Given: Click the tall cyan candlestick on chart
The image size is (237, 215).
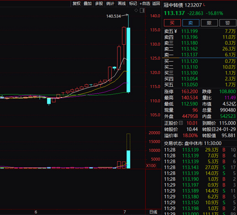Looking at the screenshot, I should 128,60.
